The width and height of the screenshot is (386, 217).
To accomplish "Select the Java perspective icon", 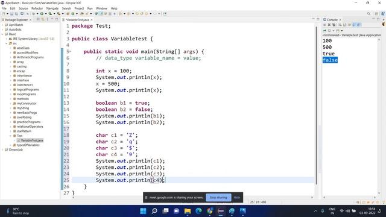I will tap(383, 14).
